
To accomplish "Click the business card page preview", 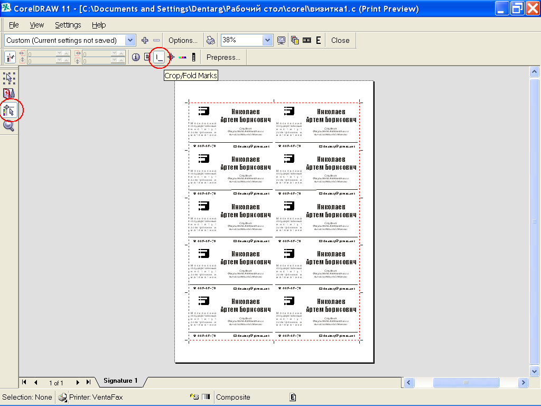I will [x=274, y=222].
